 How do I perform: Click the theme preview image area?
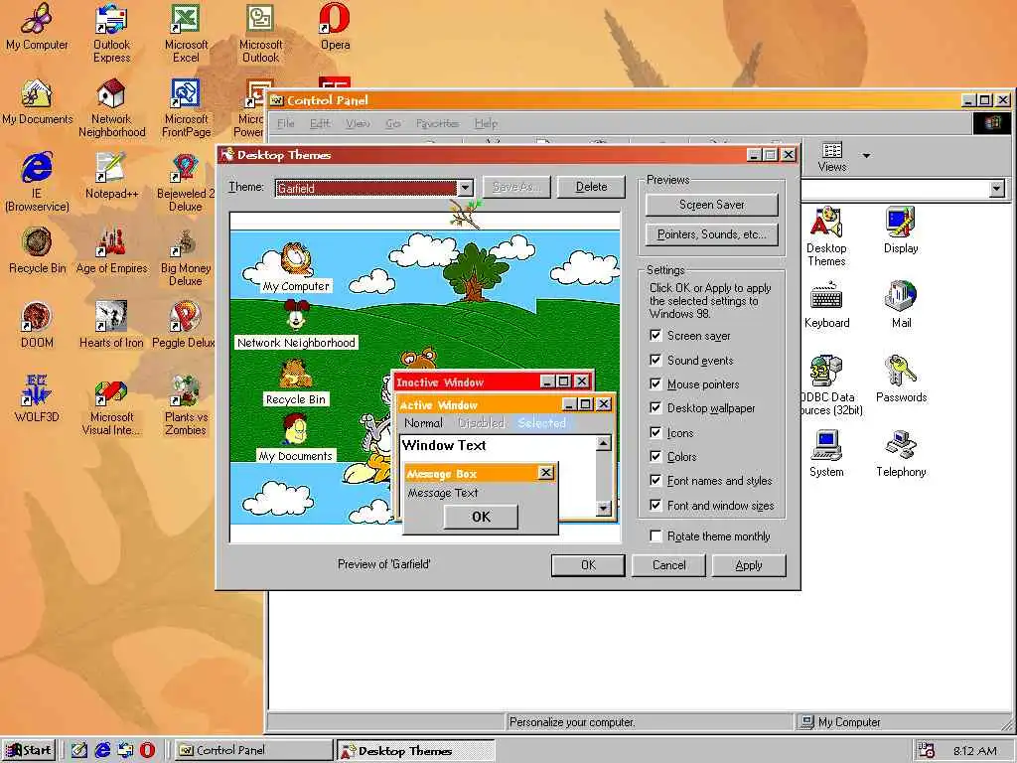(425, 377)
